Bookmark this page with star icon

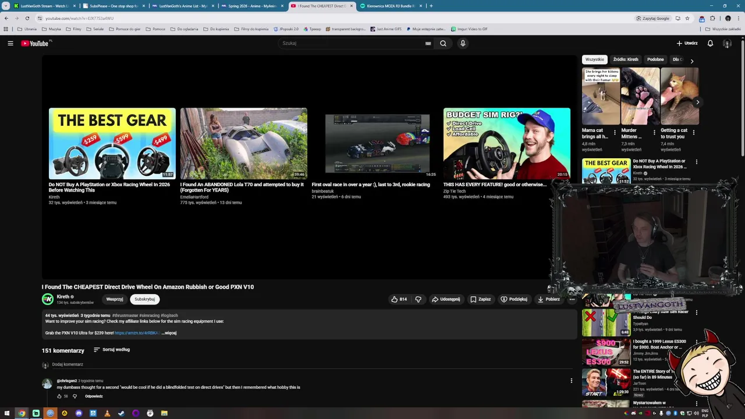687,18
